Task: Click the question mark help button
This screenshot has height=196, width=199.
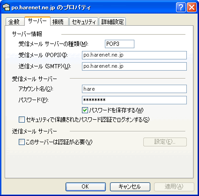Action: (181, 7)
